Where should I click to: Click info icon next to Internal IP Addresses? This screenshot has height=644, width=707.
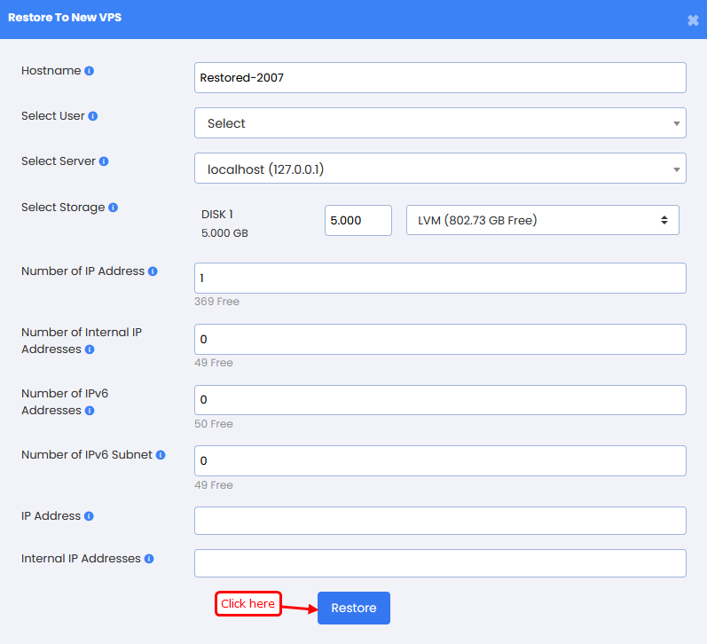click(149, 559)
